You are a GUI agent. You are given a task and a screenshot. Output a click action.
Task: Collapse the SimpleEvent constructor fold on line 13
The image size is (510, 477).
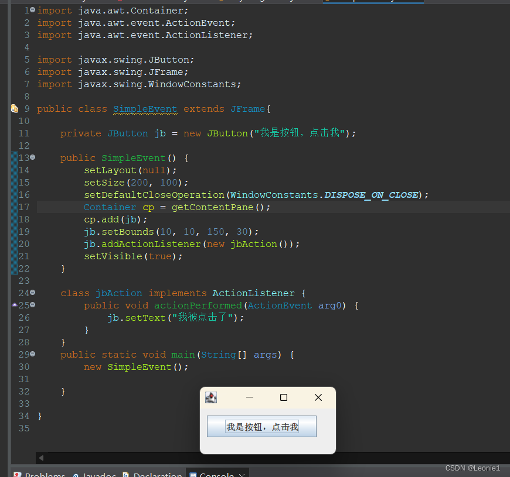(32, 157)
